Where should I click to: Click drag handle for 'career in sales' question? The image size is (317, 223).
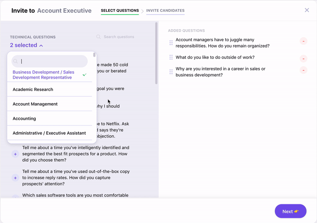(171, 72)
